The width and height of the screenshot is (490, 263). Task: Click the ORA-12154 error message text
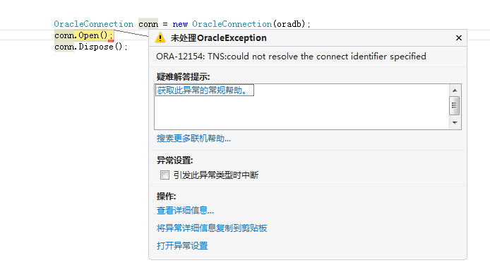click(291, 57)
